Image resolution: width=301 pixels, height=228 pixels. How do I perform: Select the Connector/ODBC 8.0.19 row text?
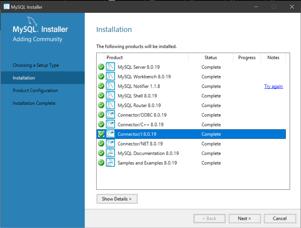click(142, 115)
